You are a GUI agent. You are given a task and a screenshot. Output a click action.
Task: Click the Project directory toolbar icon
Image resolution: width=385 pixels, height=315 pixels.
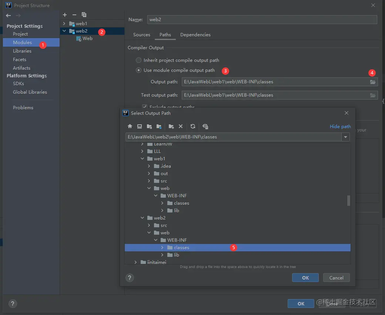(x=149, y=126)
